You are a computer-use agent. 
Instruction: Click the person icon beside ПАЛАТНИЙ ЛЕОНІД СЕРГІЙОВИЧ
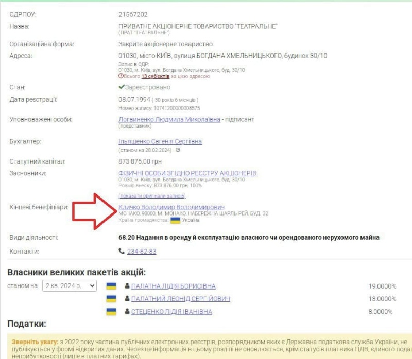point(127,299)
